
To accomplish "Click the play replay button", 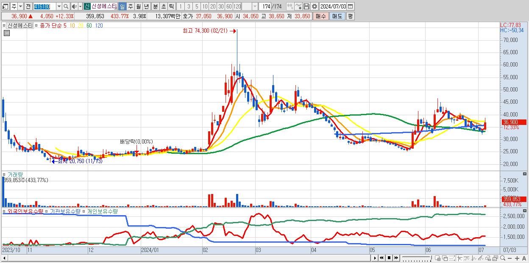I will click(x=375, y=258).
